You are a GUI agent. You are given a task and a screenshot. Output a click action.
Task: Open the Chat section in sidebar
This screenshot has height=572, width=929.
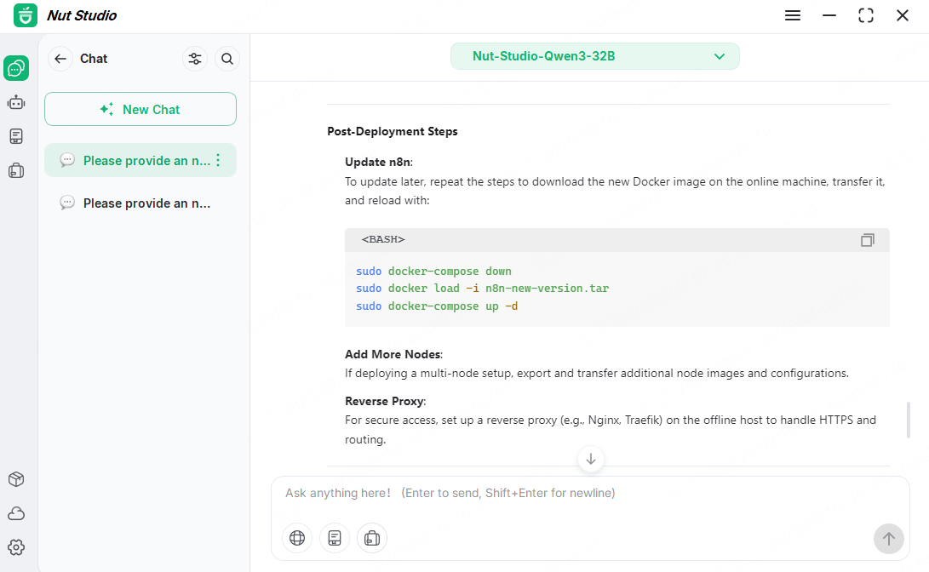coord(16,68)
